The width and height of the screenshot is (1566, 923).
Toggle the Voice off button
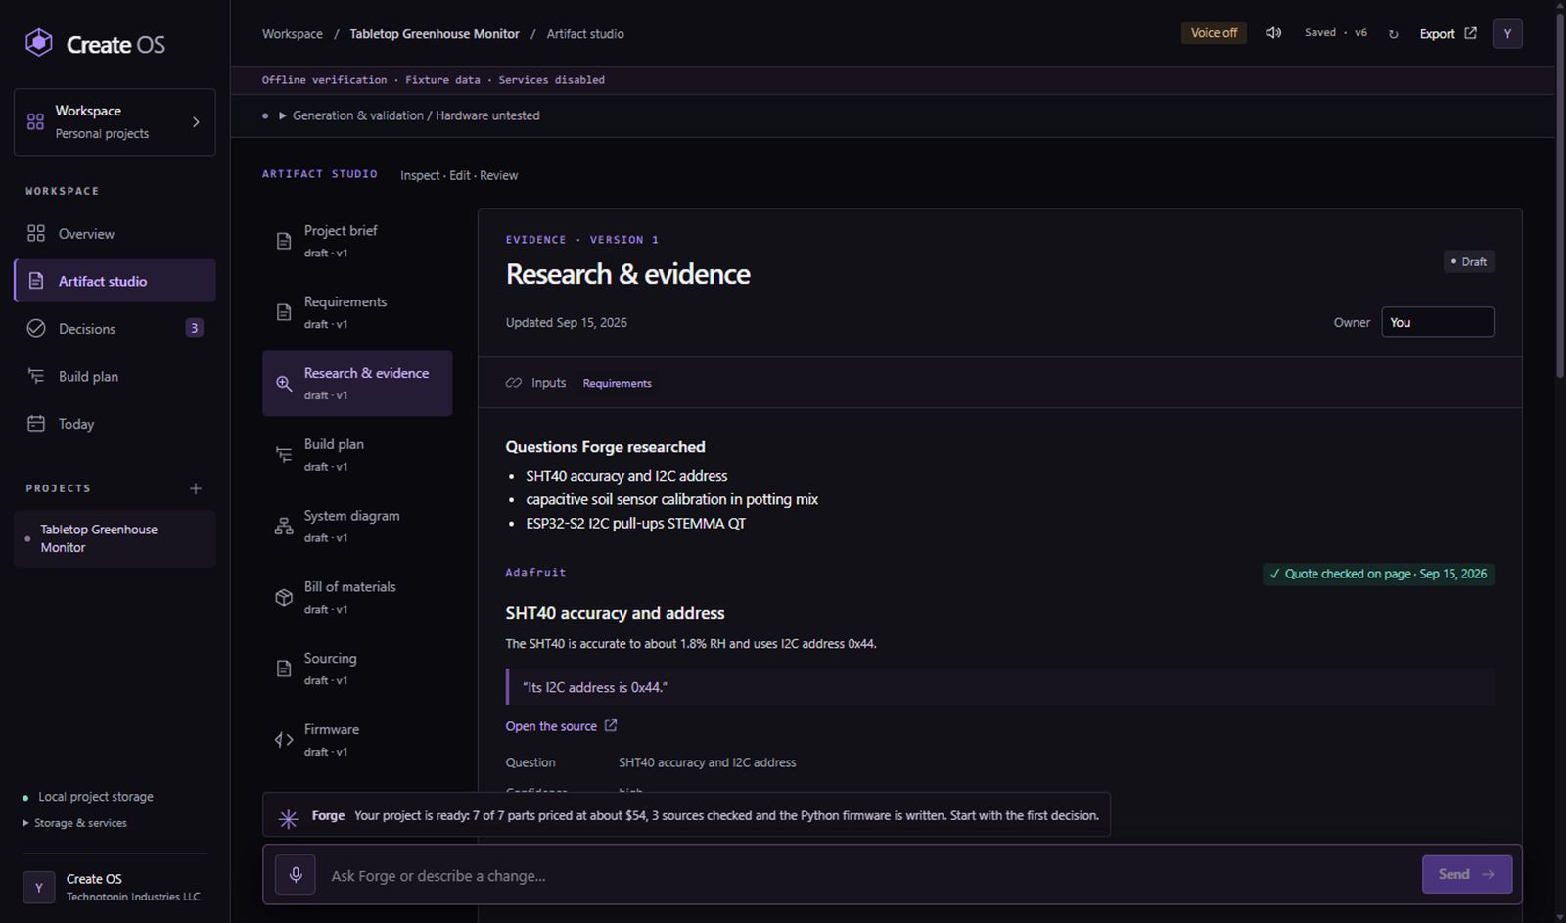(x=1214, y=33)
